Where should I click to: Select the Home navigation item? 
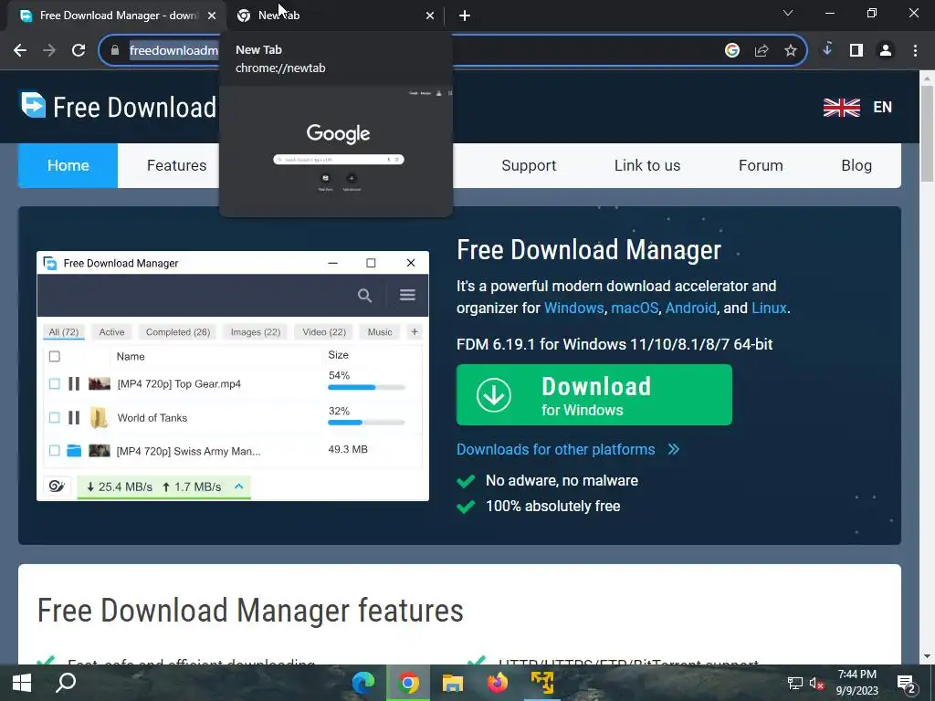(x=68, y=166)
